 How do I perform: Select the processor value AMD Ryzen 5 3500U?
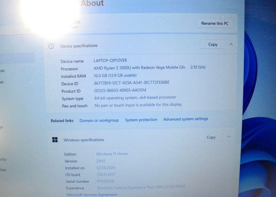coord(139,68)
